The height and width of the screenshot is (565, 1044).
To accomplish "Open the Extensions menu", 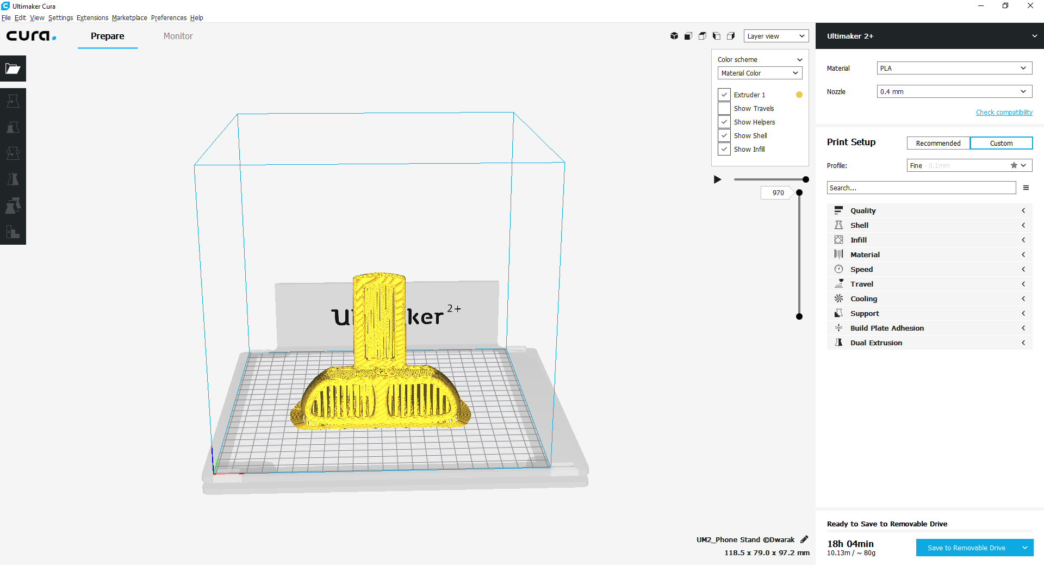I will pos(92,17).
